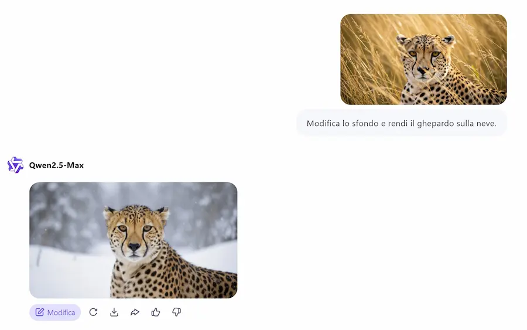Click the word 'neve.' ending the prompt

pos(486,124)
